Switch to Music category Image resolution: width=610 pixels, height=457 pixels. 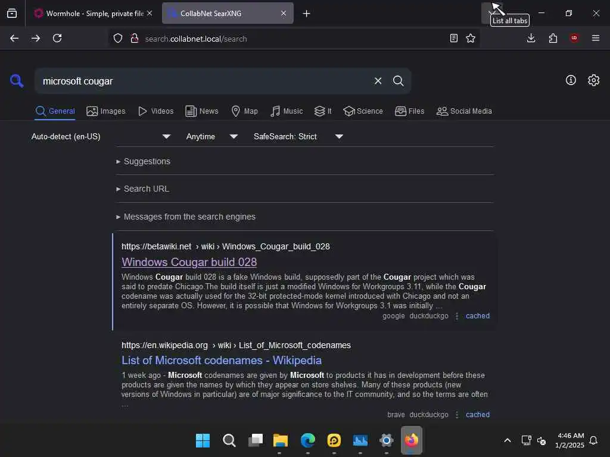(x=287, y=111)
